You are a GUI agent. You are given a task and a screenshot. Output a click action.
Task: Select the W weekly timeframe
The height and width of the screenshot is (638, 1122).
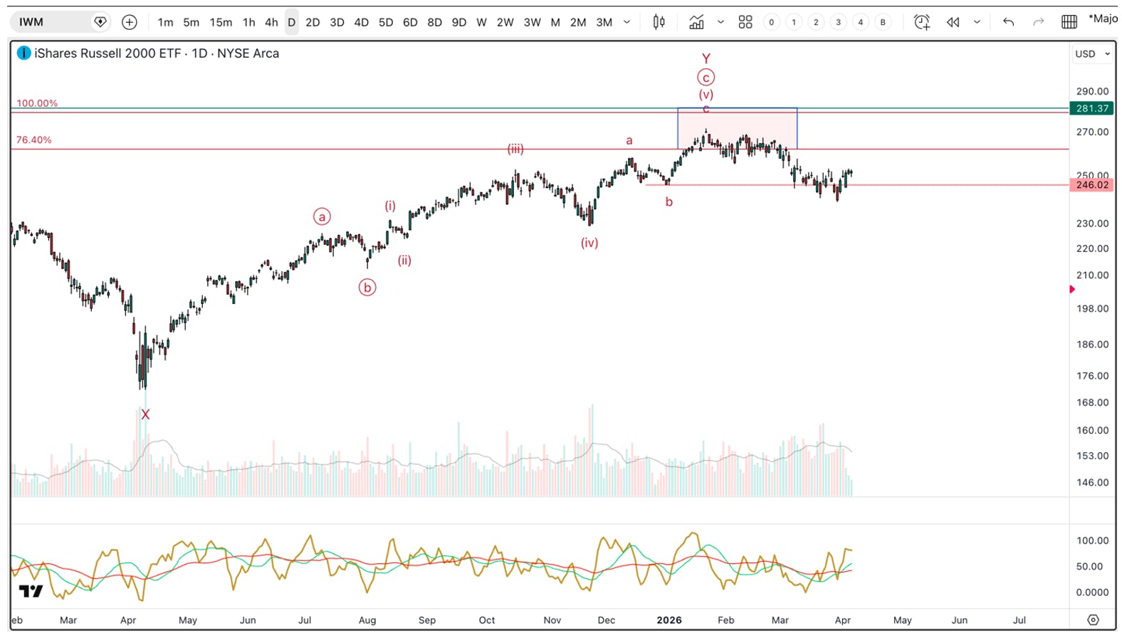pos(481,22)
